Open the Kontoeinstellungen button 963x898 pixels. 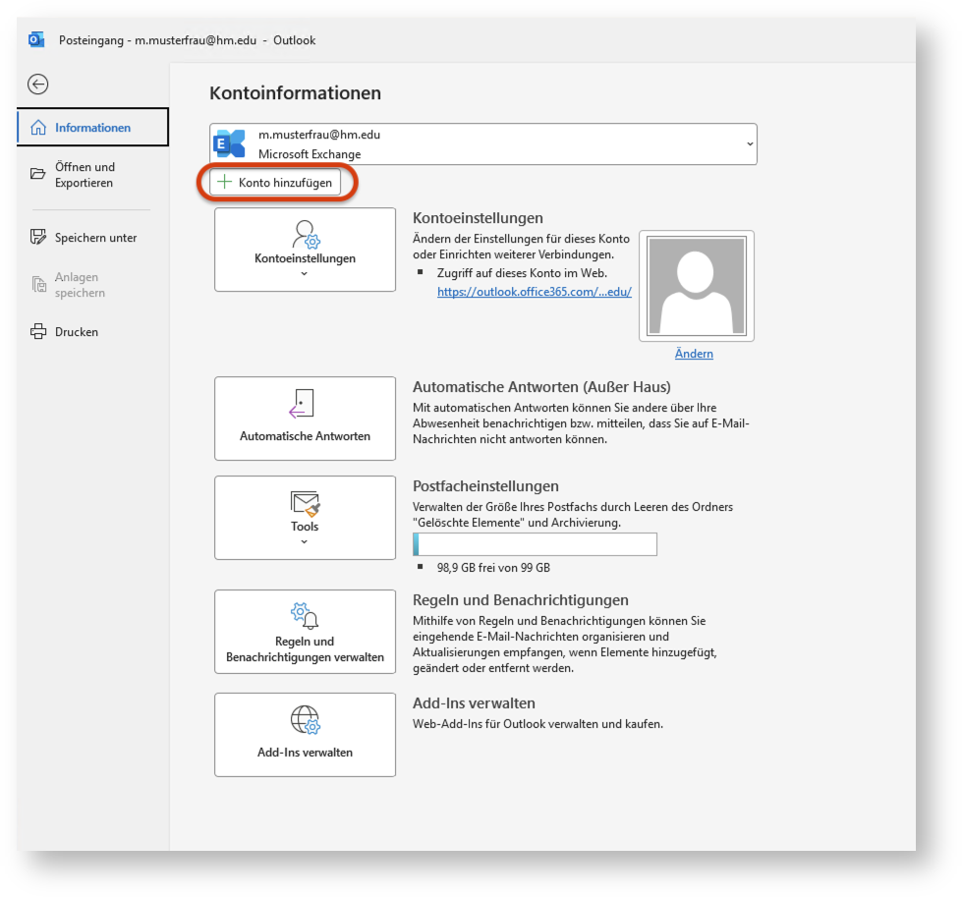click(x=306, y=250)
